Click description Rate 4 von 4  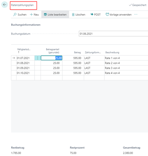pyautogui.click(x=112, y=73)
